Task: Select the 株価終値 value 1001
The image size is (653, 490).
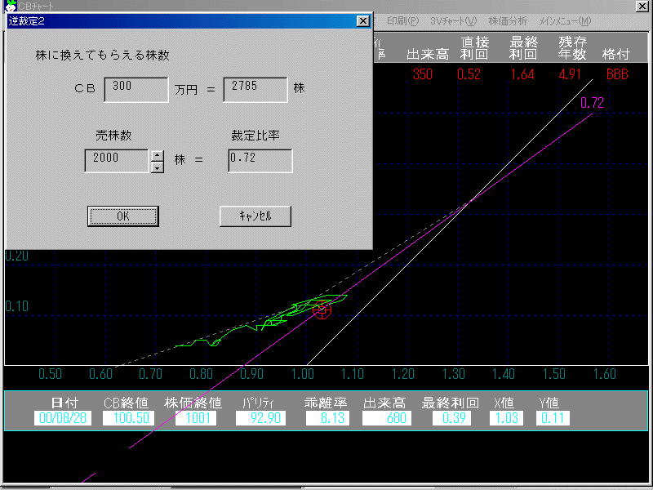Action: pos(196,418)
